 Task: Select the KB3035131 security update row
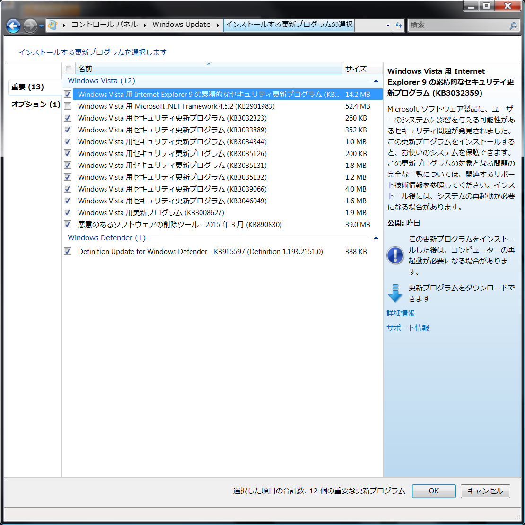click(x=223, y=165)
